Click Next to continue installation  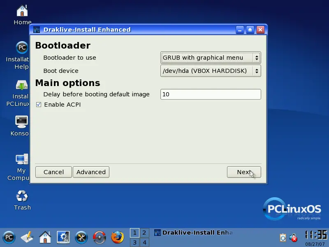(244, 172)
